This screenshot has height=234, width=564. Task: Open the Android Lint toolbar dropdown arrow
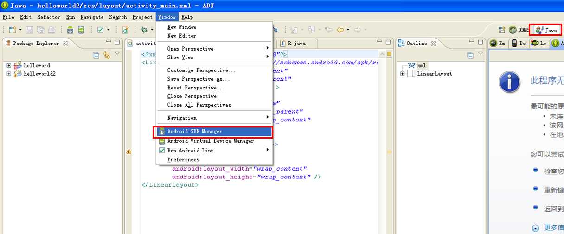click(x=108, y=30)
